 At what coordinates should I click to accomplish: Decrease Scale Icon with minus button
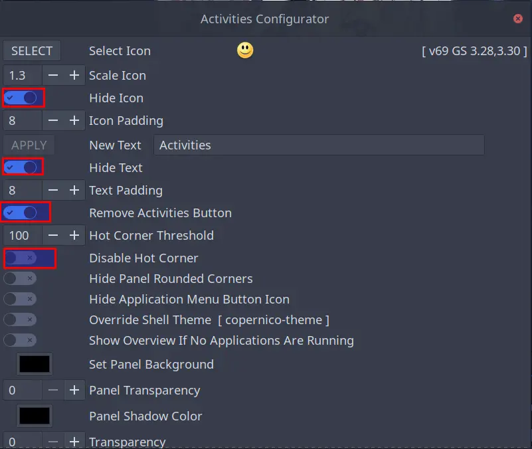(53, 75)
